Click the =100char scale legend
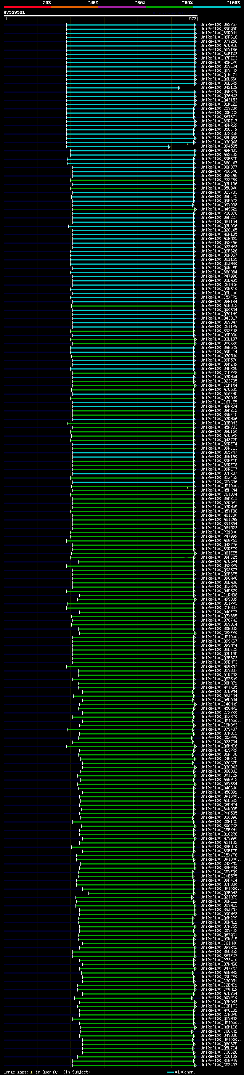The height and width of the screenshot is (1075, 244). click(x=181, y=1072)
